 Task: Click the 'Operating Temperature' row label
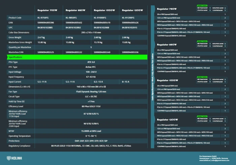coord(20,136)
